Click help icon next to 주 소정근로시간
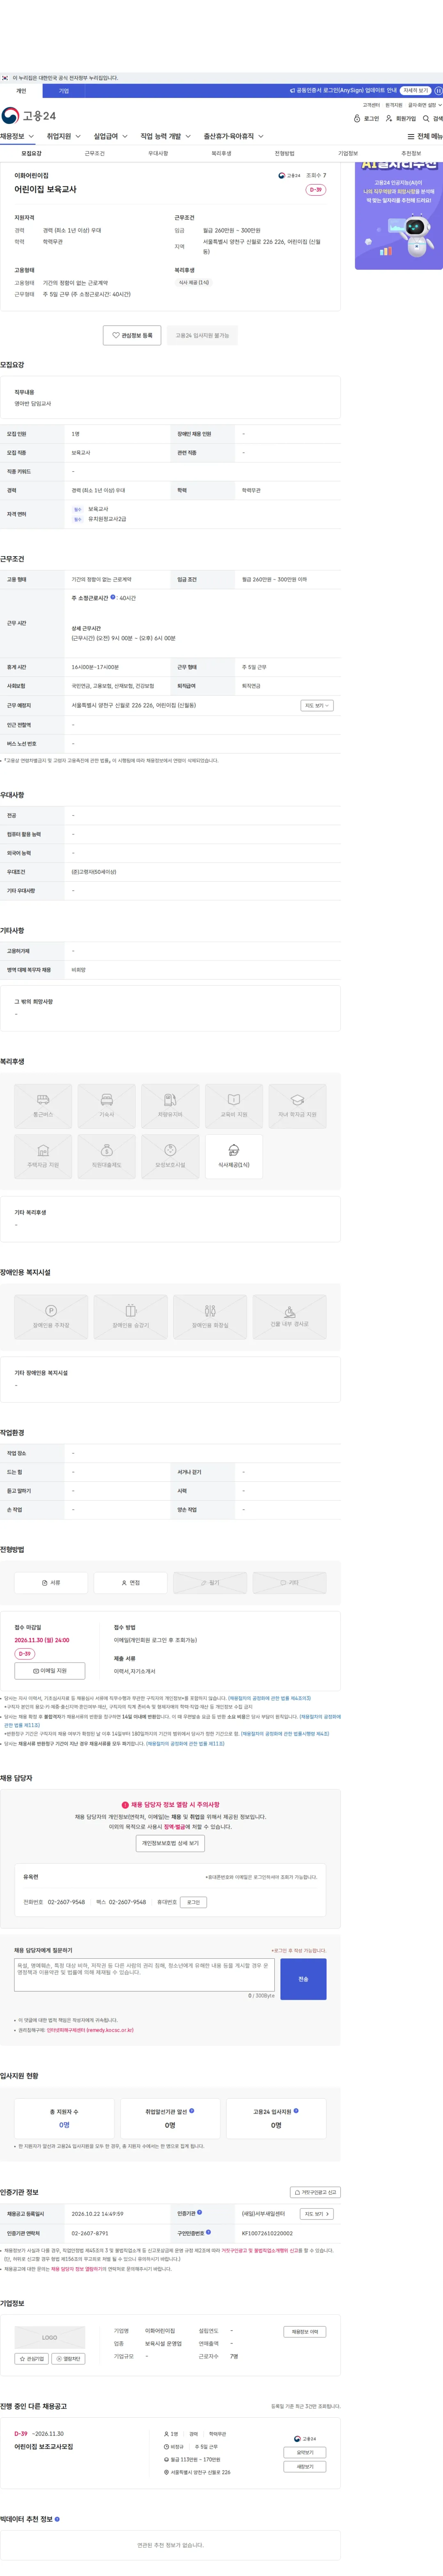Screen dimensions: 443x2576 pyautogui.click(x=113, y=597)
